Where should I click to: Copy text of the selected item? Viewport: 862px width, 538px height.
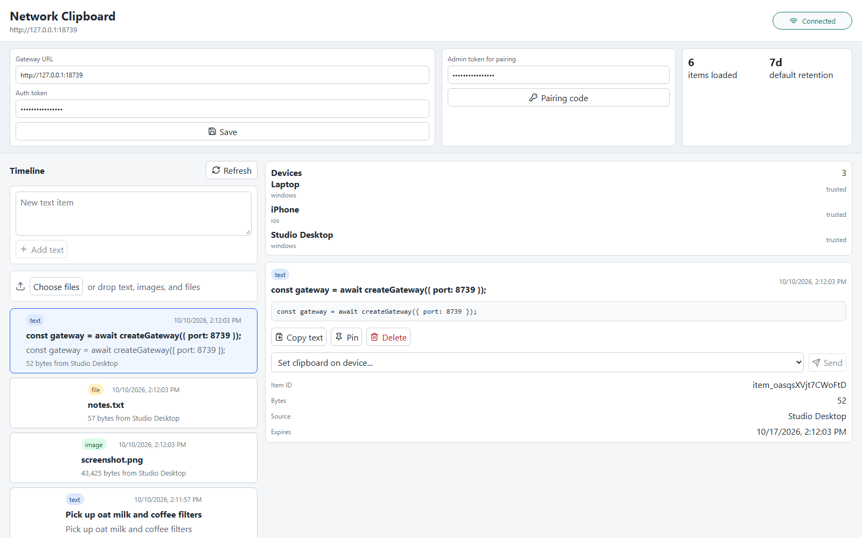pos(299,337)
